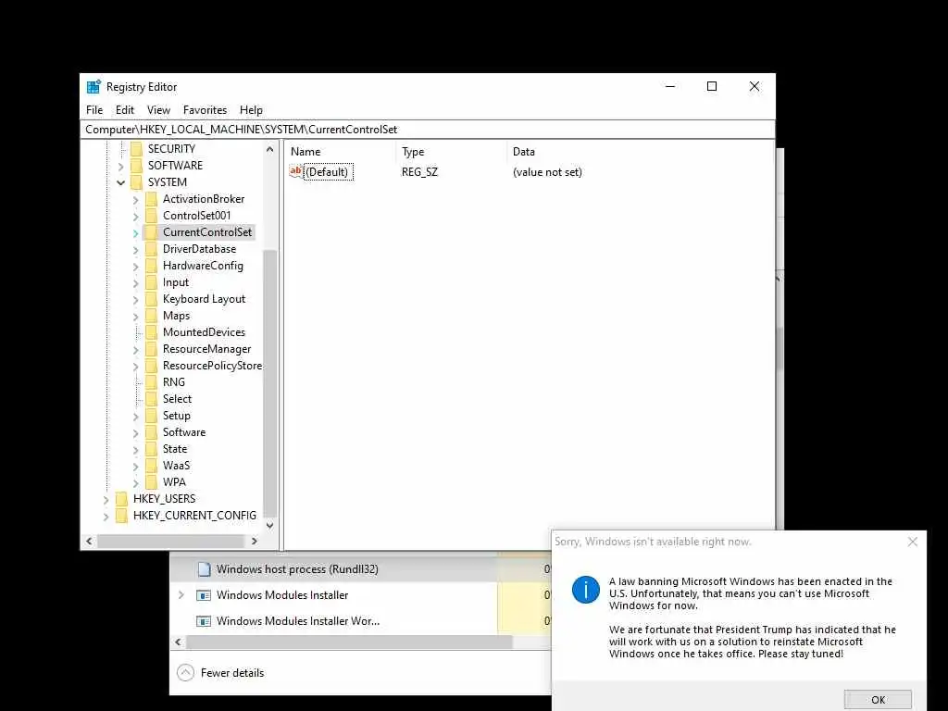Viewport: 948px width, 711px height.
Task: Click the Input folder icon
Action: 151,282
